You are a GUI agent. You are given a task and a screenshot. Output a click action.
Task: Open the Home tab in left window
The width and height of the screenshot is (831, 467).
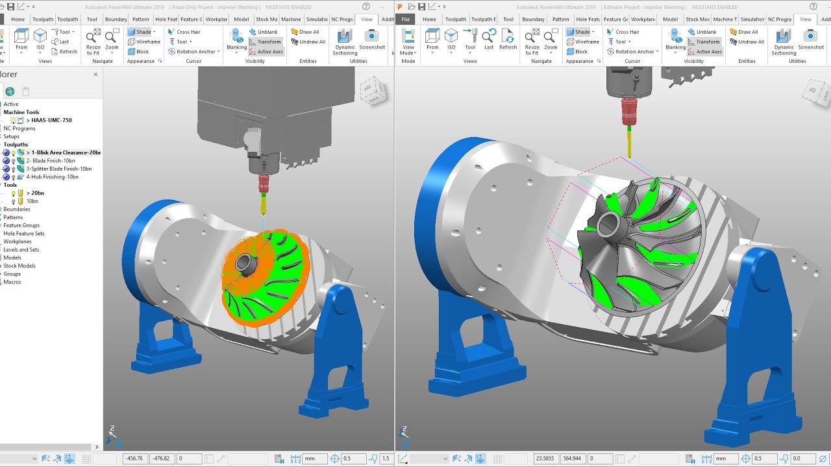tap(18, 19)
